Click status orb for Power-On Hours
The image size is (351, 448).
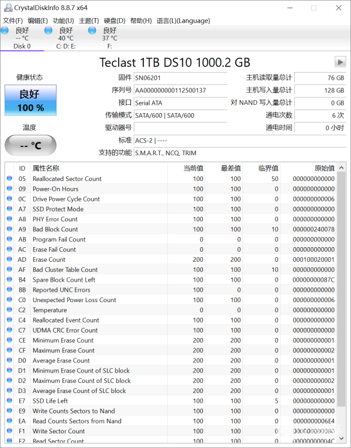pyautogui.click(x=9, y=189)
